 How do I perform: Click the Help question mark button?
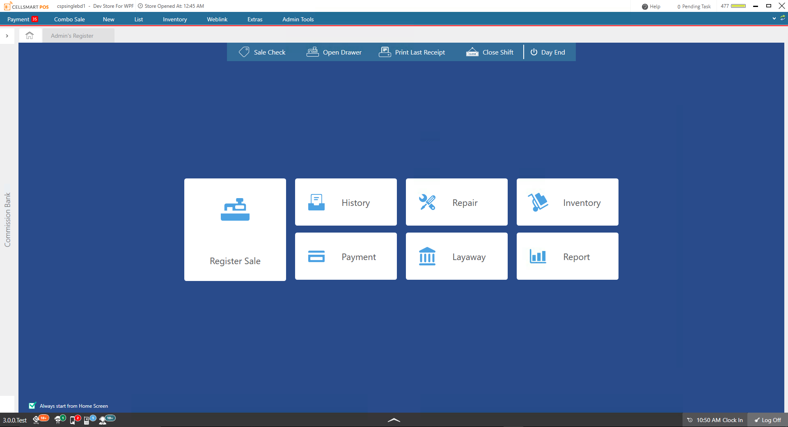click(x=651, y=7)
